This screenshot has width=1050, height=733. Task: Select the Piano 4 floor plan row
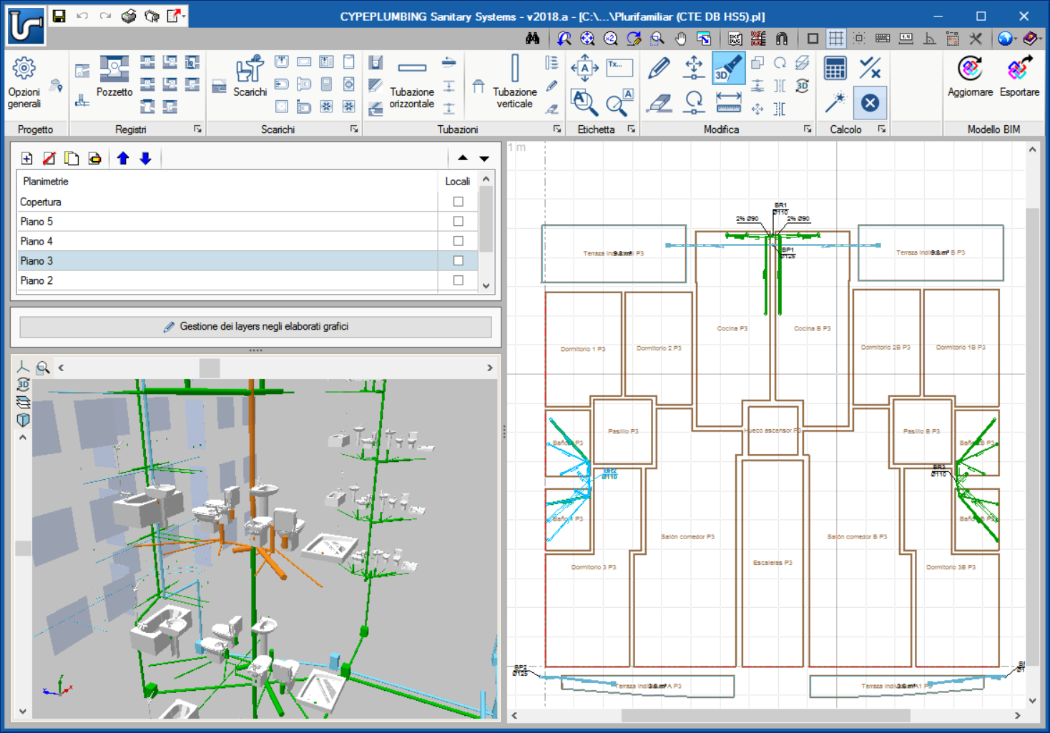(x=227, y=241)
